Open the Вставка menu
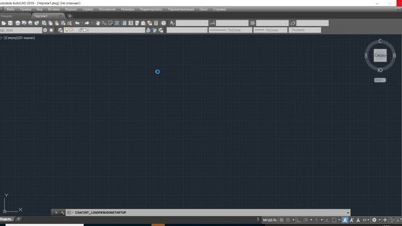402x226 pixels. (x=53, y=9)
